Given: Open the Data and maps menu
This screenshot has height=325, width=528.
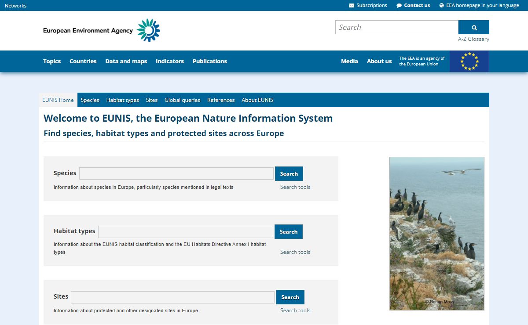Looking at the screenshot, I should coord(126,61).
